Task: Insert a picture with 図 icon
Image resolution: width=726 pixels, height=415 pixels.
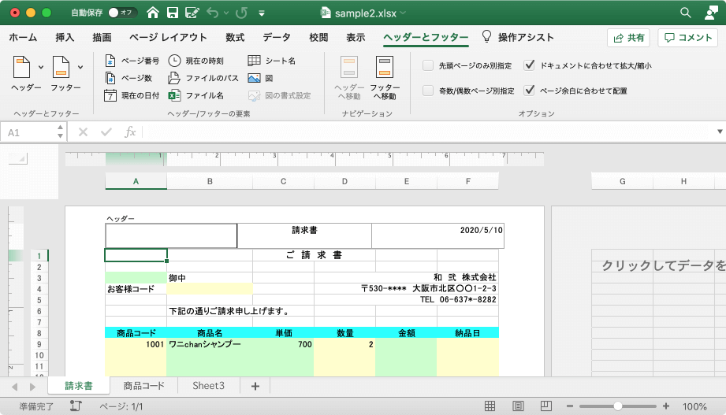Action: 260,78
